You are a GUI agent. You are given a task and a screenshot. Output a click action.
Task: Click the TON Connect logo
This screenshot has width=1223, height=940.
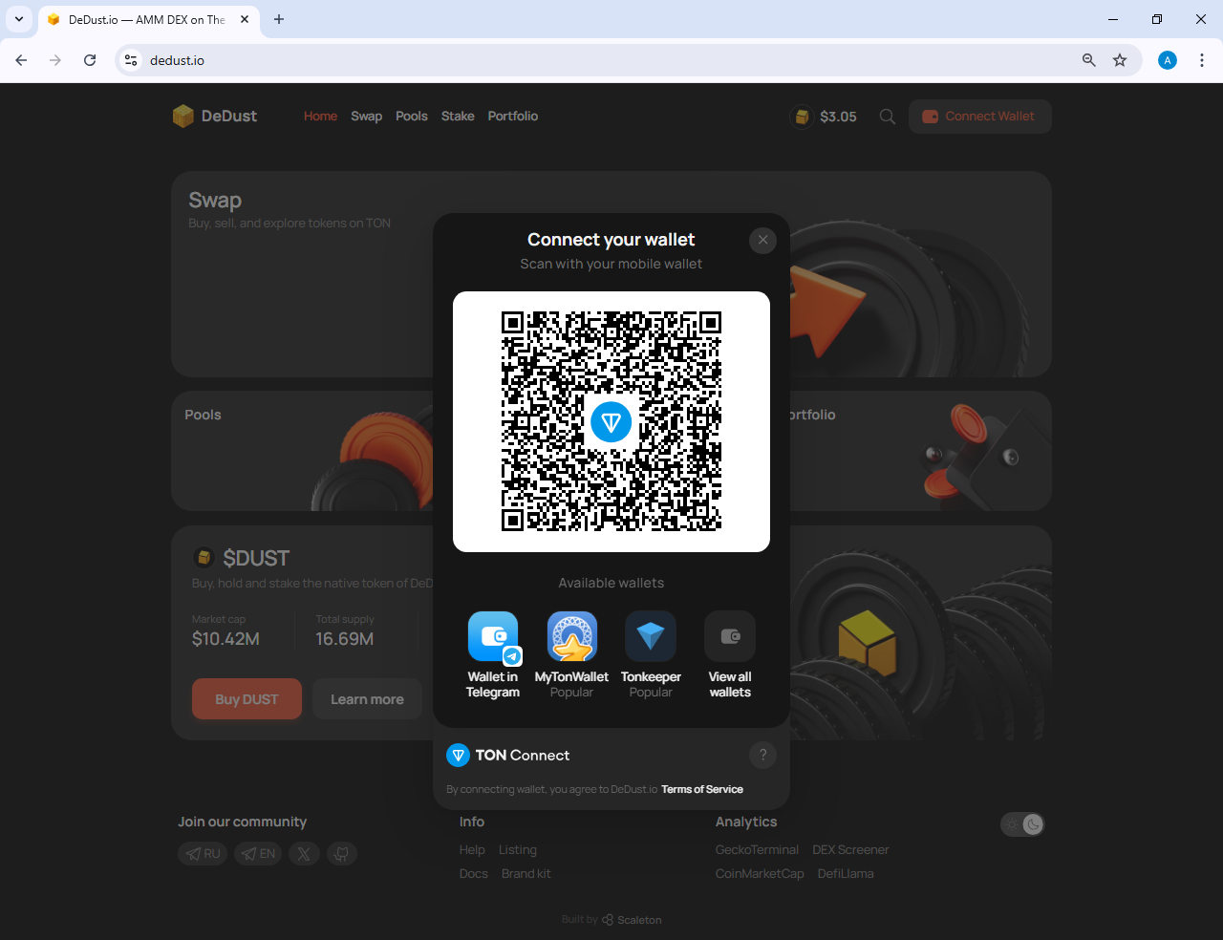[x=507, y=755]
